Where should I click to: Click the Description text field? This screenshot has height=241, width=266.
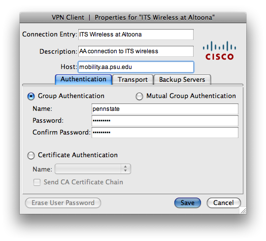pos(136,51)
